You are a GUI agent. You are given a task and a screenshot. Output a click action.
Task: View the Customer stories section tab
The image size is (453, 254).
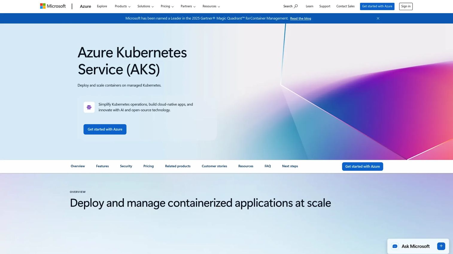pos(214,166)
